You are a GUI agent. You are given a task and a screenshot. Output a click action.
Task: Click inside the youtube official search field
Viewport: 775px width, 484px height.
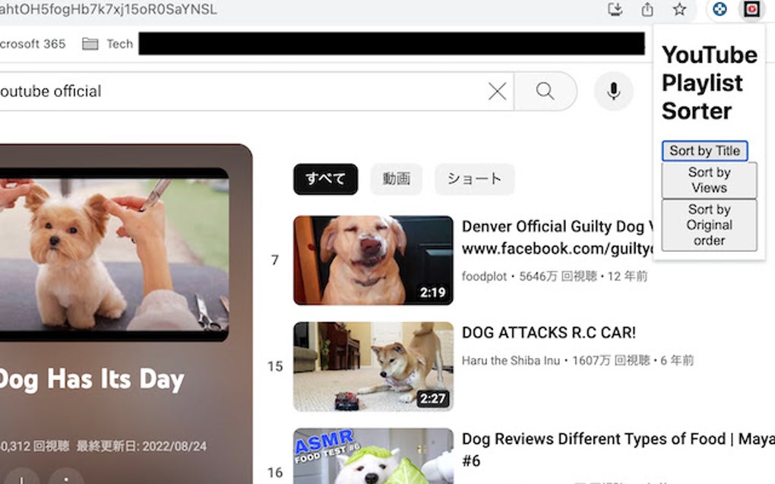coord(228,91)
